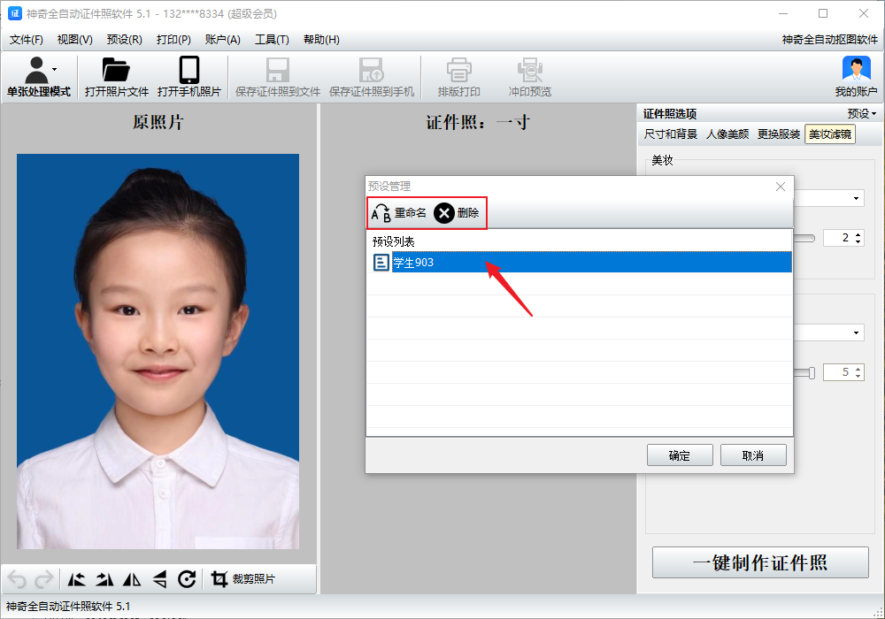The height and width of the screenshot is (619, 885).
Task: Click the 裁剪照片 crop tool
Action: (x=242, y=579)
